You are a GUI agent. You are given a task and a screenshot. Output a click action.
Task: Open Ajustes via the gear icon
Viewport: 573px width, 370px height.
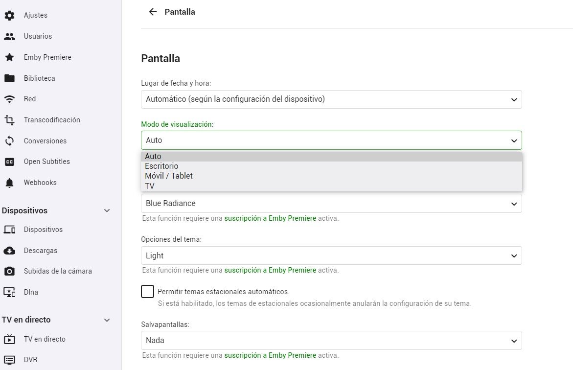point(9,15)
